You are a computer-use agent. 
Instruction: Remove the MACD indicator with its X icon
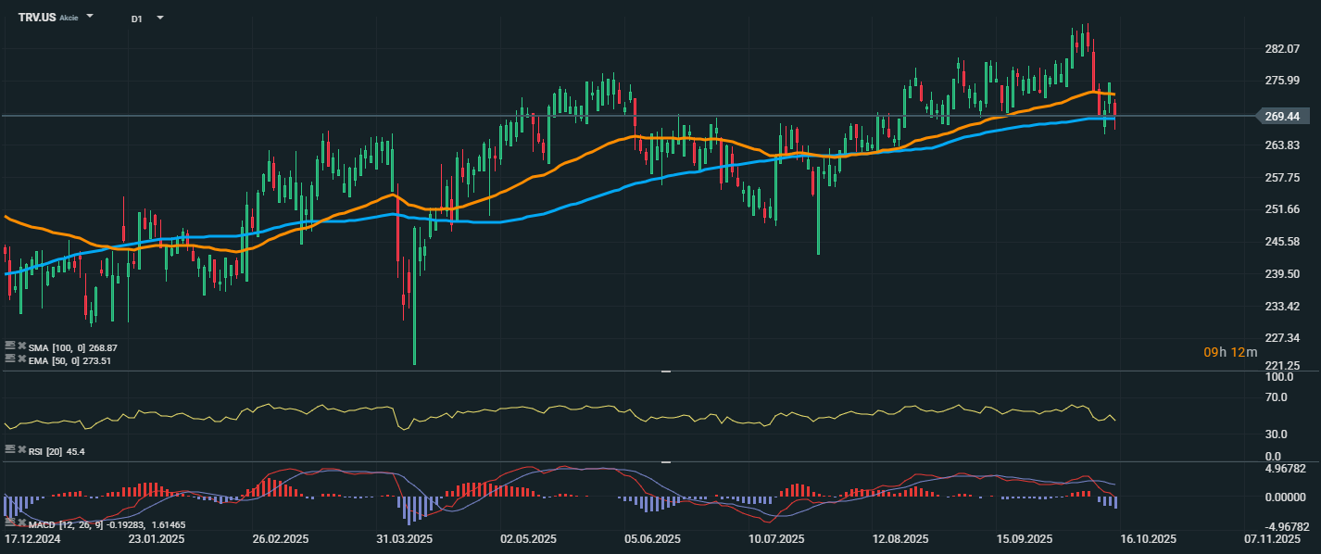(21, 524)
